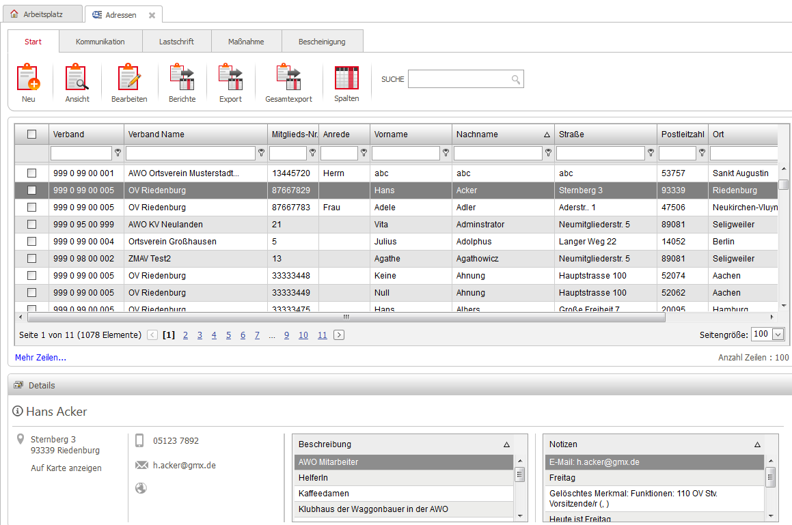This screenshot has height=525, width=792.
Task: Click filter icon for Mitglieds-Nr. column
Action: pos(313,152)
